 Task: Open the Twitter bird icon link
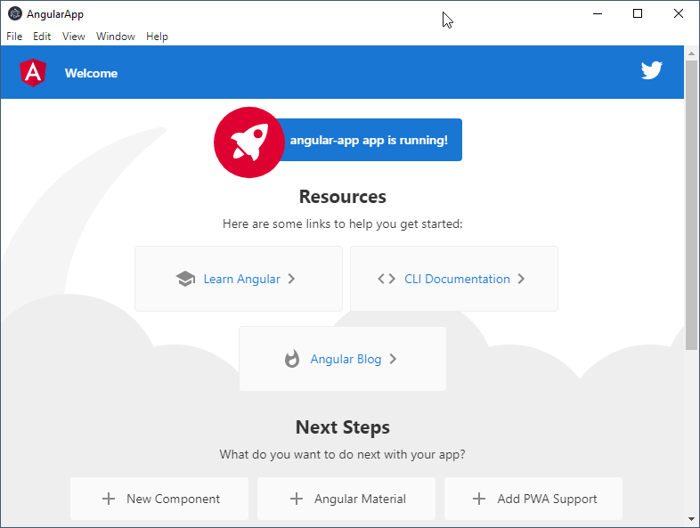tap(651, 70)
